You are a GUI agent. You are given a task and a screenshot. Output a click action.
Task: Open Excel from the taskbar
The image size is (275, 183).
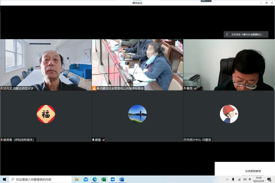click(104, 179)
